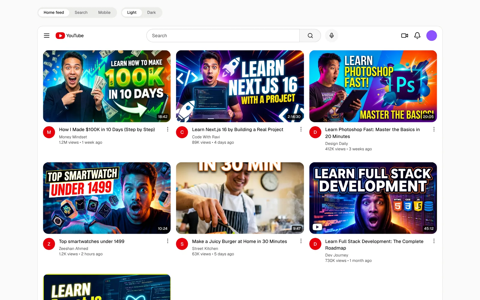Open the notifications bell
480x300 pixels.
(417, 36)
